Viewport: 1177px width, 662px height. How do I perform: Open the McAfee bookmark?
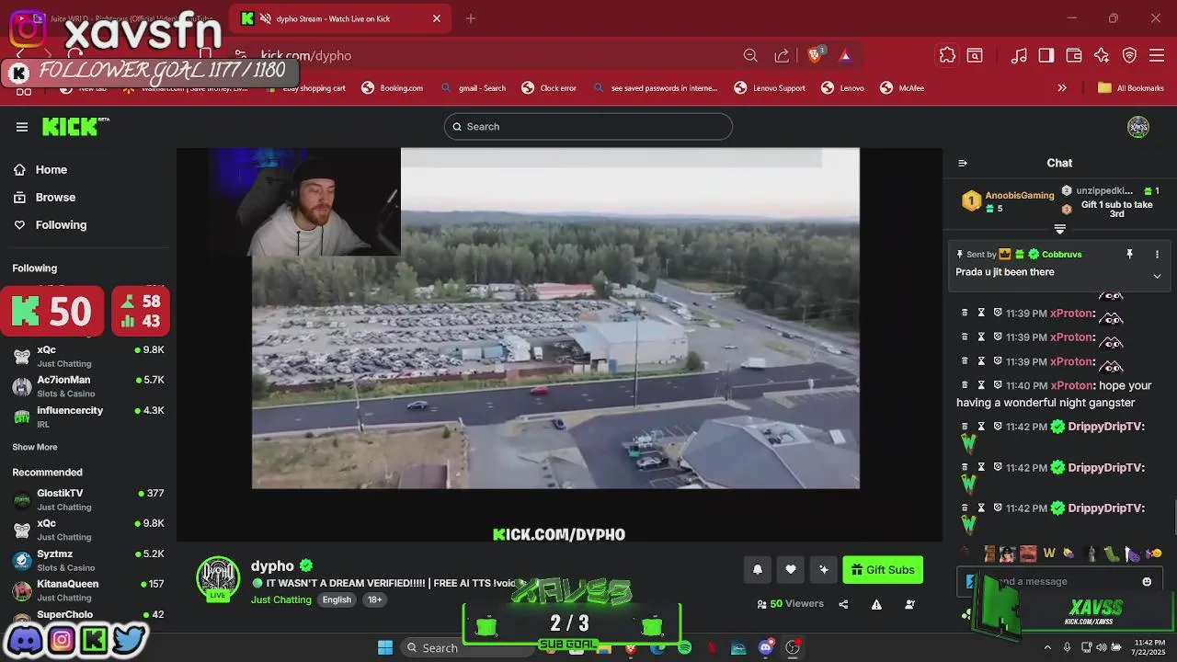coord(902,88)
